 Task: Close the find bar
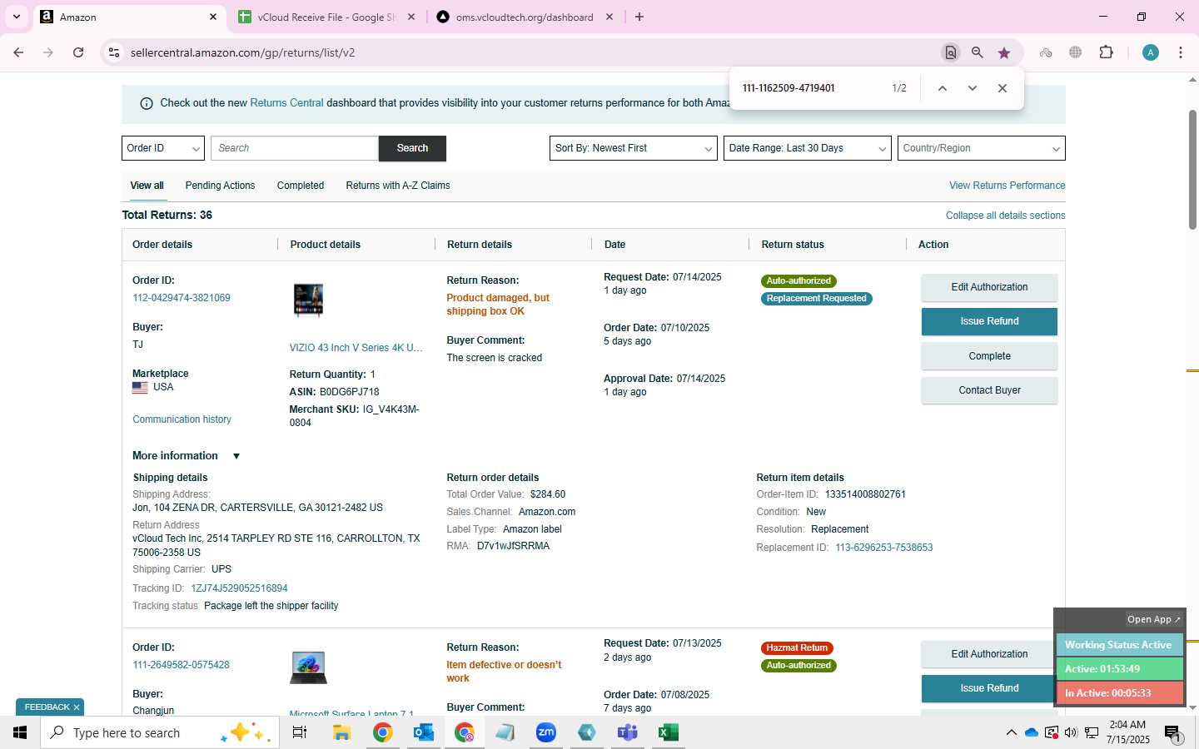point(1002,88)
